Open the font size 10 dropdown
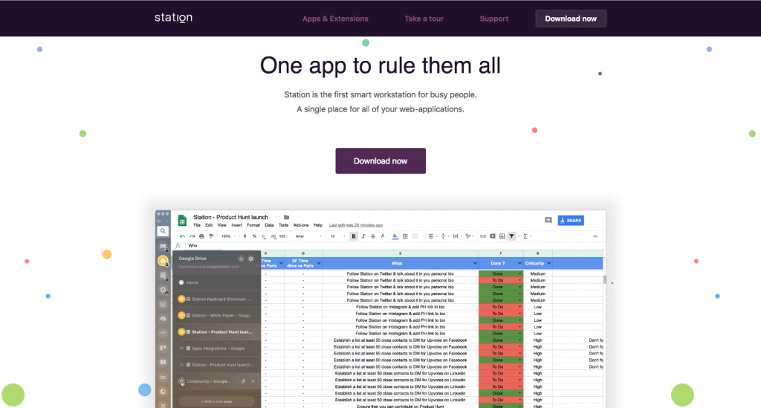761x408 pixels. [337, 236]
